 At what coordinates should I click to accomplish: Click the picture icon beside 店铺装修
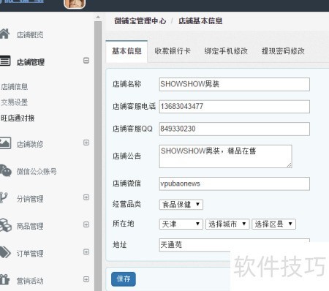(5, 143)
